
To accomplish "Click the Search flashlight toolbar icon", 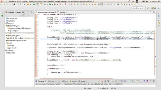I will coord(90,4).
